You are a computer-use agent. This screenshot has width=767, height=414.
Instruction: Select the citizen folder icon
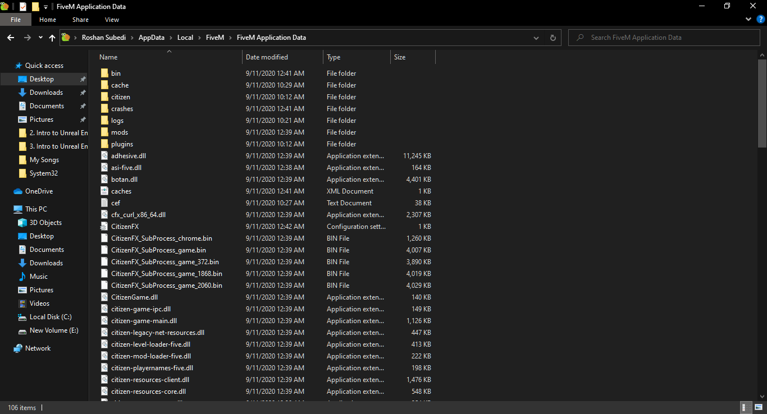pos(104,97)
